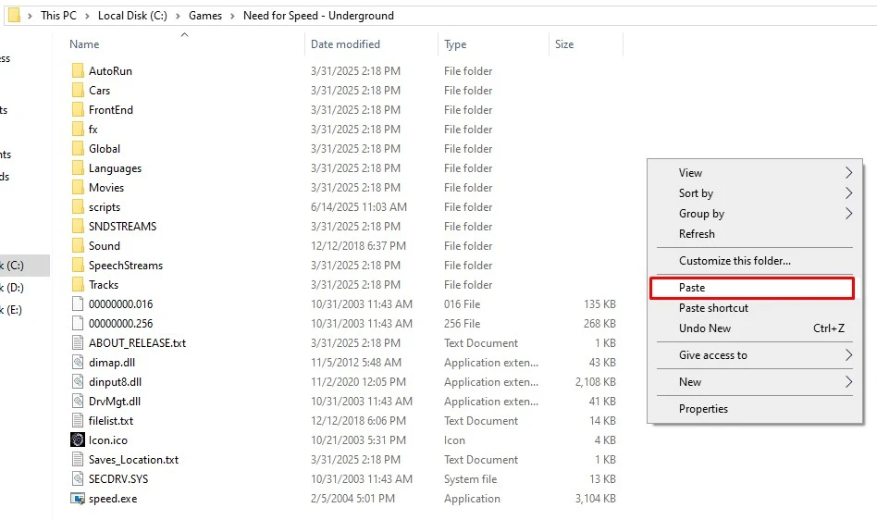Select the FrontEnd folder icon

click(x=78, y=109)
